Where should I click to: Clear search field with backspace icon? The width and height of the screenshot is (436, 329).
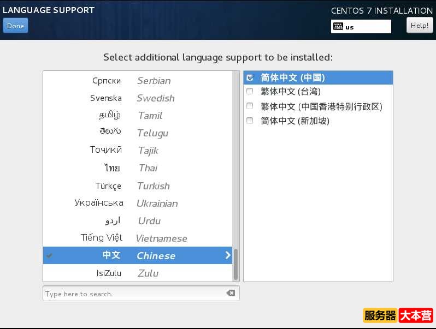tap(231, 293)
